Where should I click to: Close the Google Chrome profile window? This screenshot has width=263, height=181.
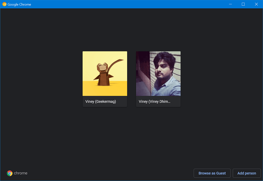[256, 4]
